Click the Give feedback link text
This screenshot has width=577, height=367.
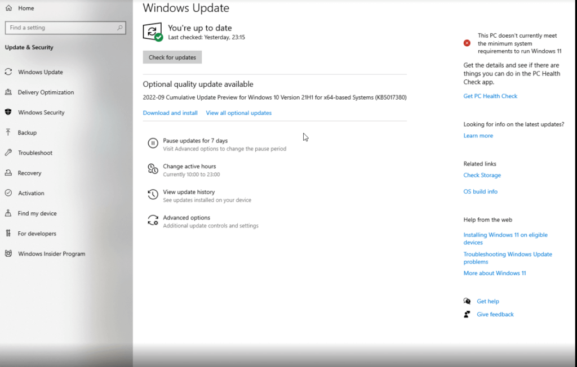pos(495,315)
